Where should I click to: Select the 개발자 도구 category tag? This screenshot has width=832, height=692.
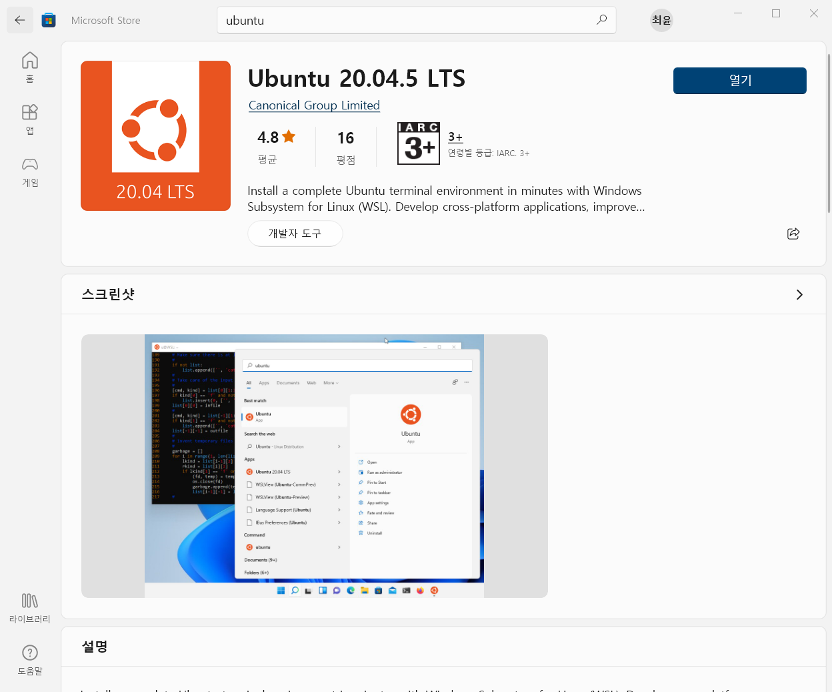(295, 234)
